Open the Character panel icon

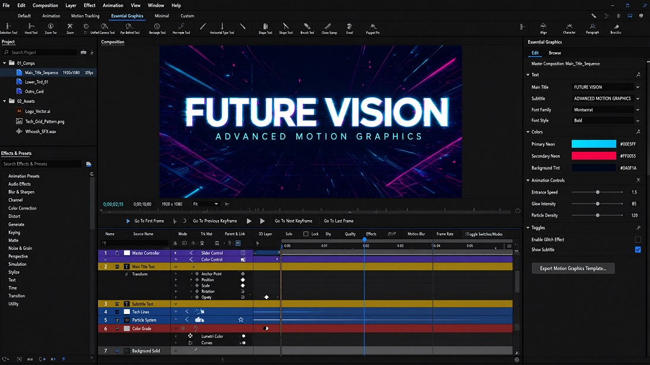click(x=569, y=28)
